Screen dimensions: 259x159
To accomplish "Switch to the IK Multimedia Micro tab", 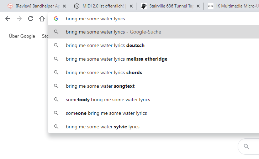I will 232,6.
